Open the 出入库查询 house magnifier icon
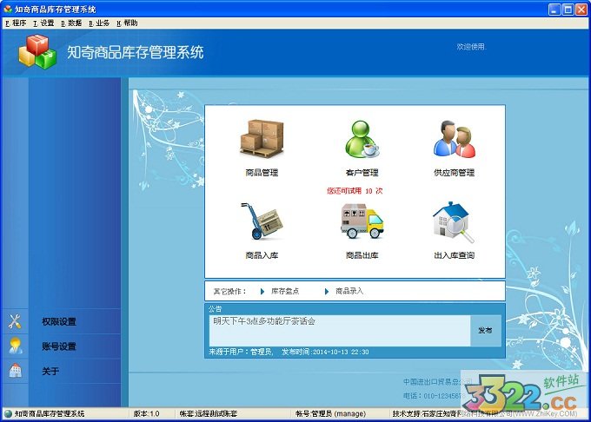 coord(454,222)
